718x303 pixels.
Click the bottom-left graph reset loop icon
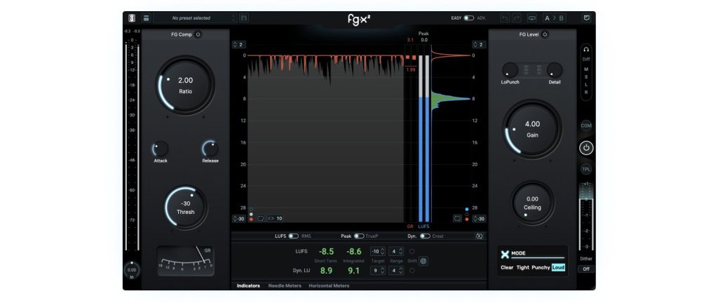click(x=261, y=219)
